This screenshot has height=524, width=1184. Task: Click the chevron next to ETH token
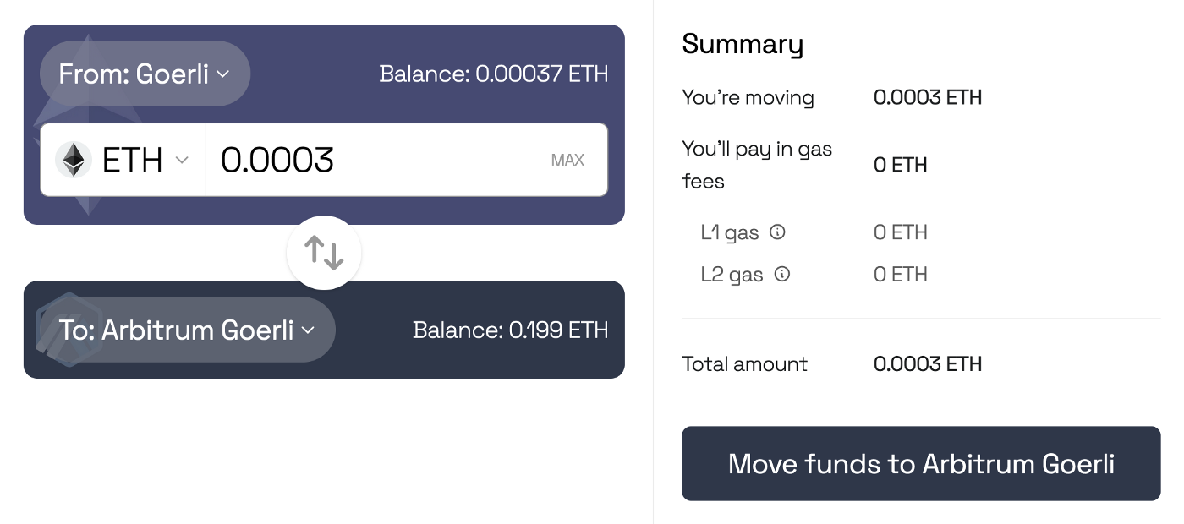[182, 161]
